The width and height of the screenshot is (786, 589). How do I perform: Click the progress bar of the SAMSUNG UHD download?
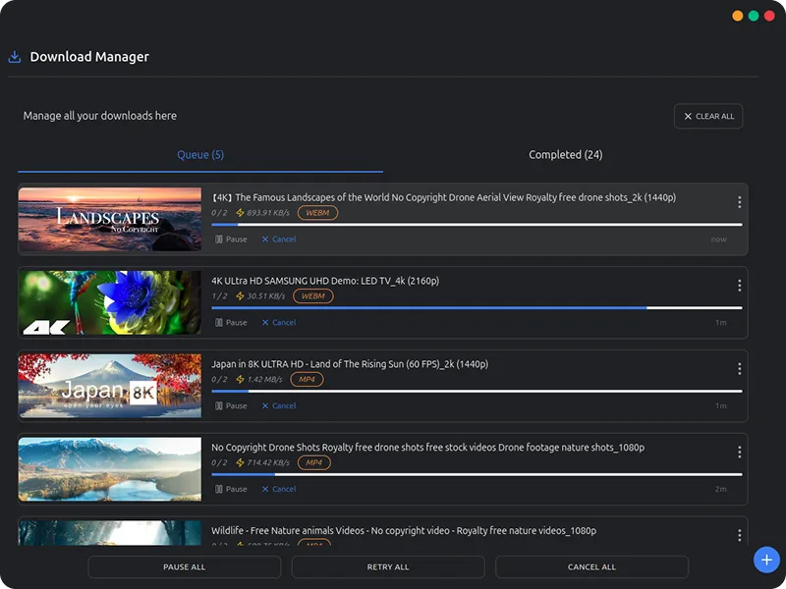point(477,307)
